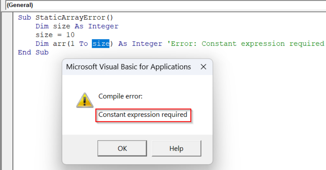This screenshot has width=326, height=170.
Task: Click the "Compile error:" label
Action: [x=120, y=96]
